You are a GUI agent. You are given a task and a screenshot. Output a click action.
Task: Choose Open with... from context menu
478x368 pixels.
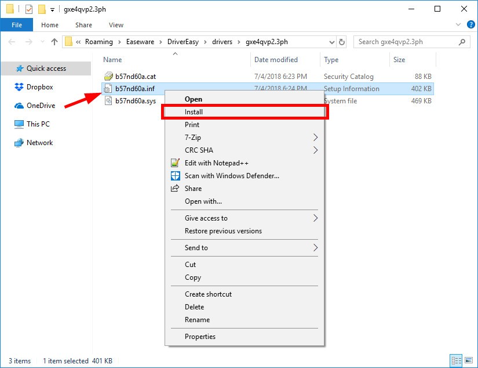click(x=245, y=201)
